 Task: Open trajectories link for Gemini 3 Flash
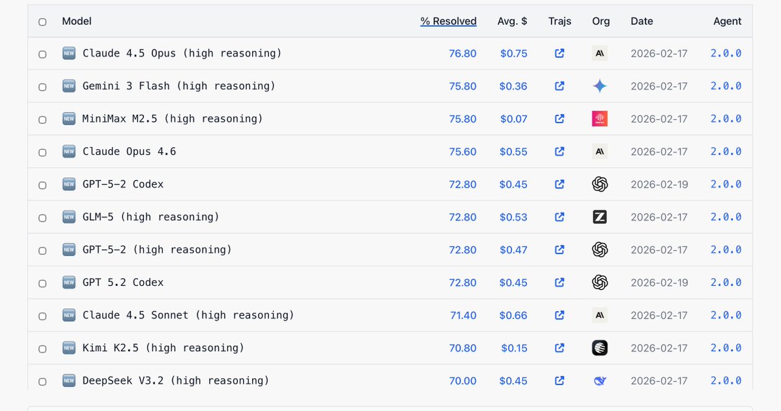tap(560, 86)
